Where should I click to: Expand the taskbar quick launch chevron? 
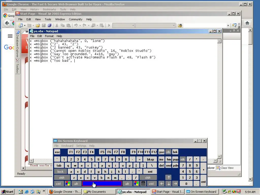(x=44, y=191)
